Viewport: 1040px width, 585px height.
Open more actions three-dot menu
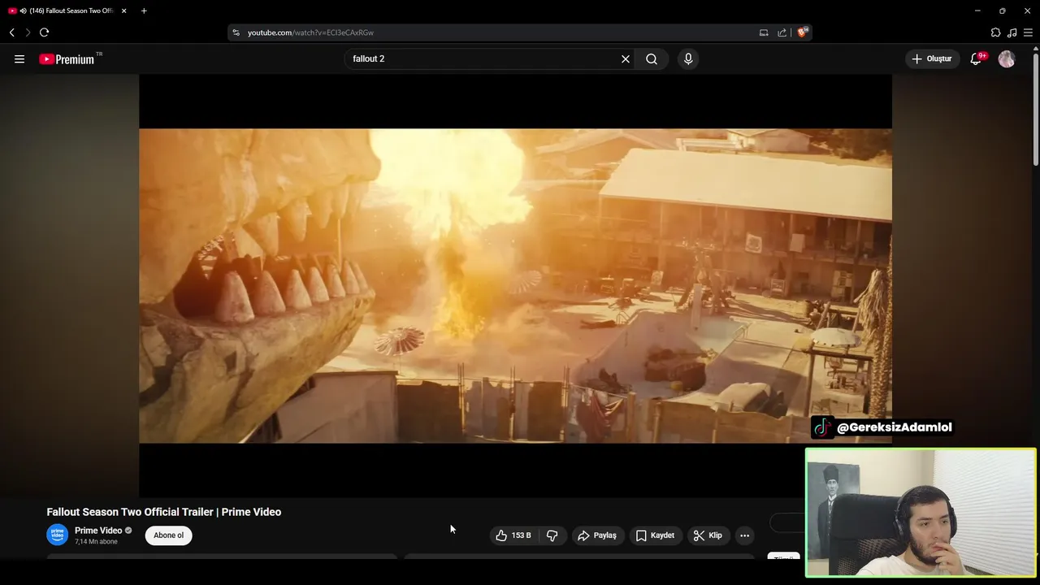pyautogui.click(x=744, y=535)
